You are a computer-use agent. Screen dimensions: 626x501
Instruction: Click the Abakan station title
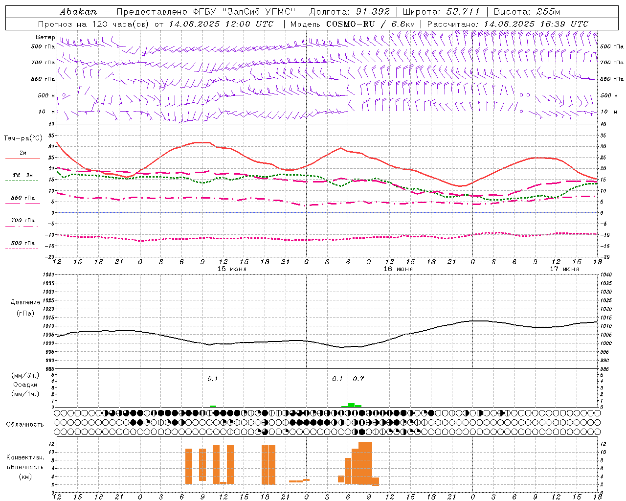click(78, 11)
